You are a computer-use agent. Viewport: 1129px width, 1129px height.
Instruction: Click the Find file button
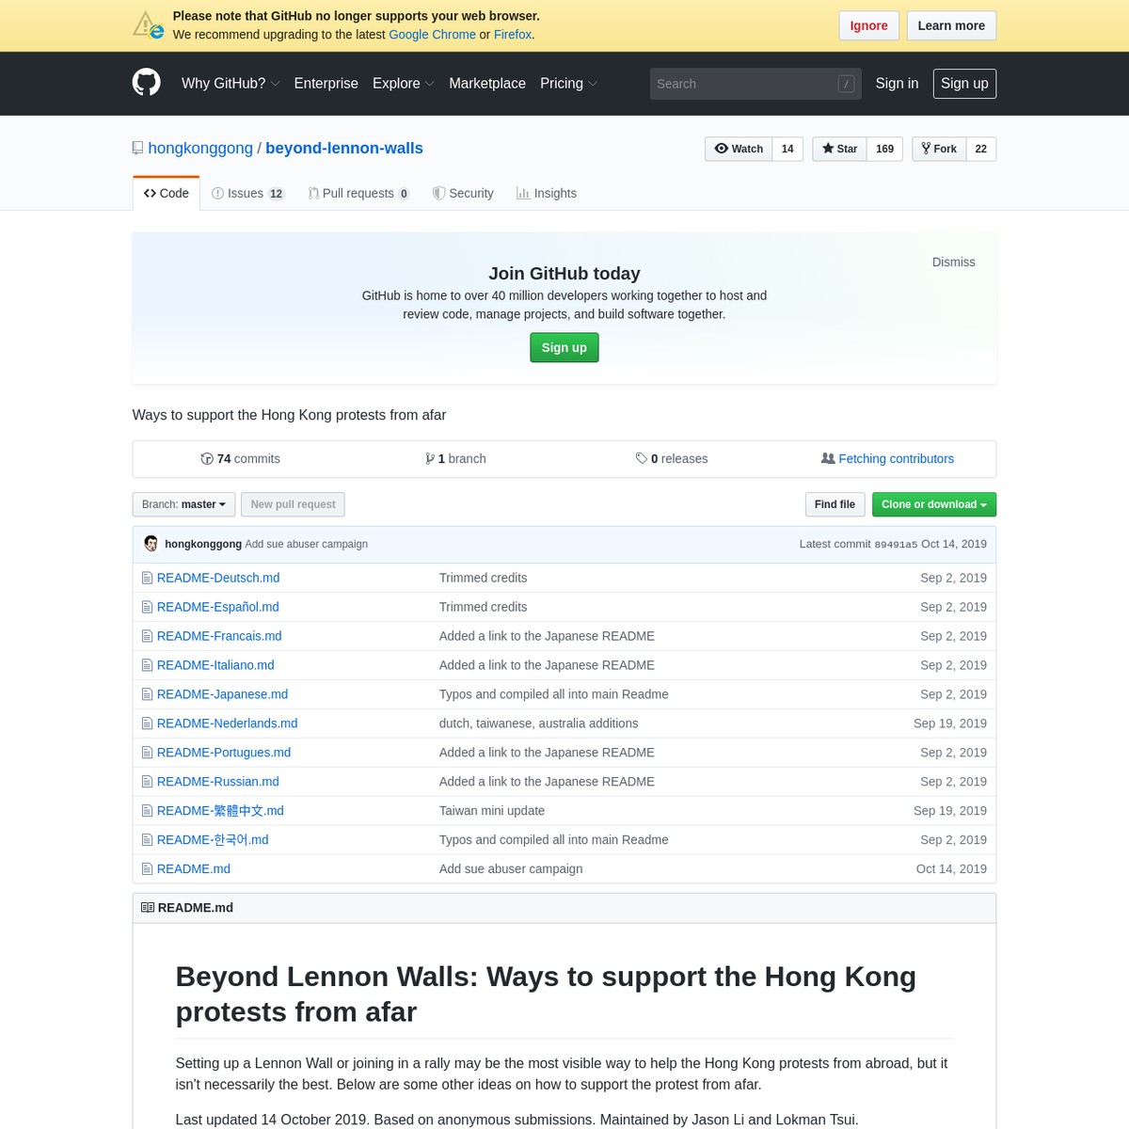point(835,504)
